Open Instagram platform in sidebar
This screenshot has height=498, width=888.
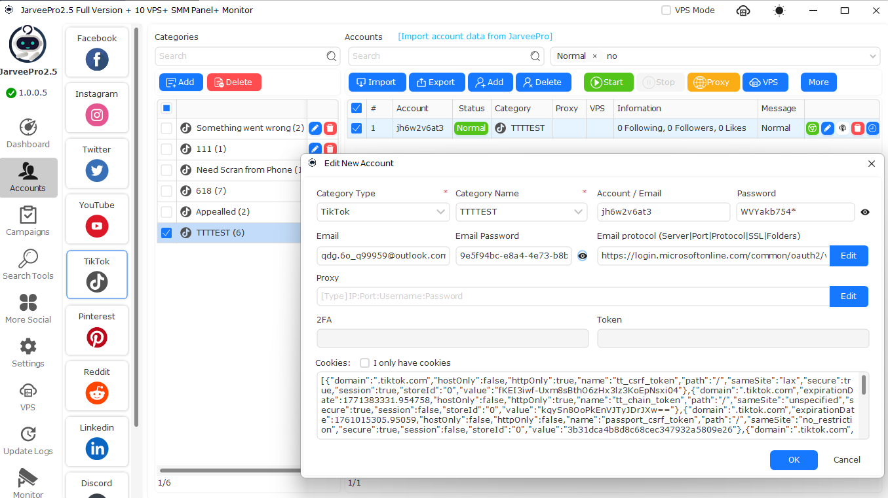click(x=97, y=107)
